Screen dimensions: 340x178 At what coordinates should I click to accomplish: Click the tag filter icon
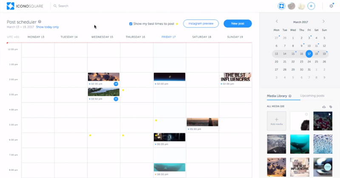coord(331,107)
